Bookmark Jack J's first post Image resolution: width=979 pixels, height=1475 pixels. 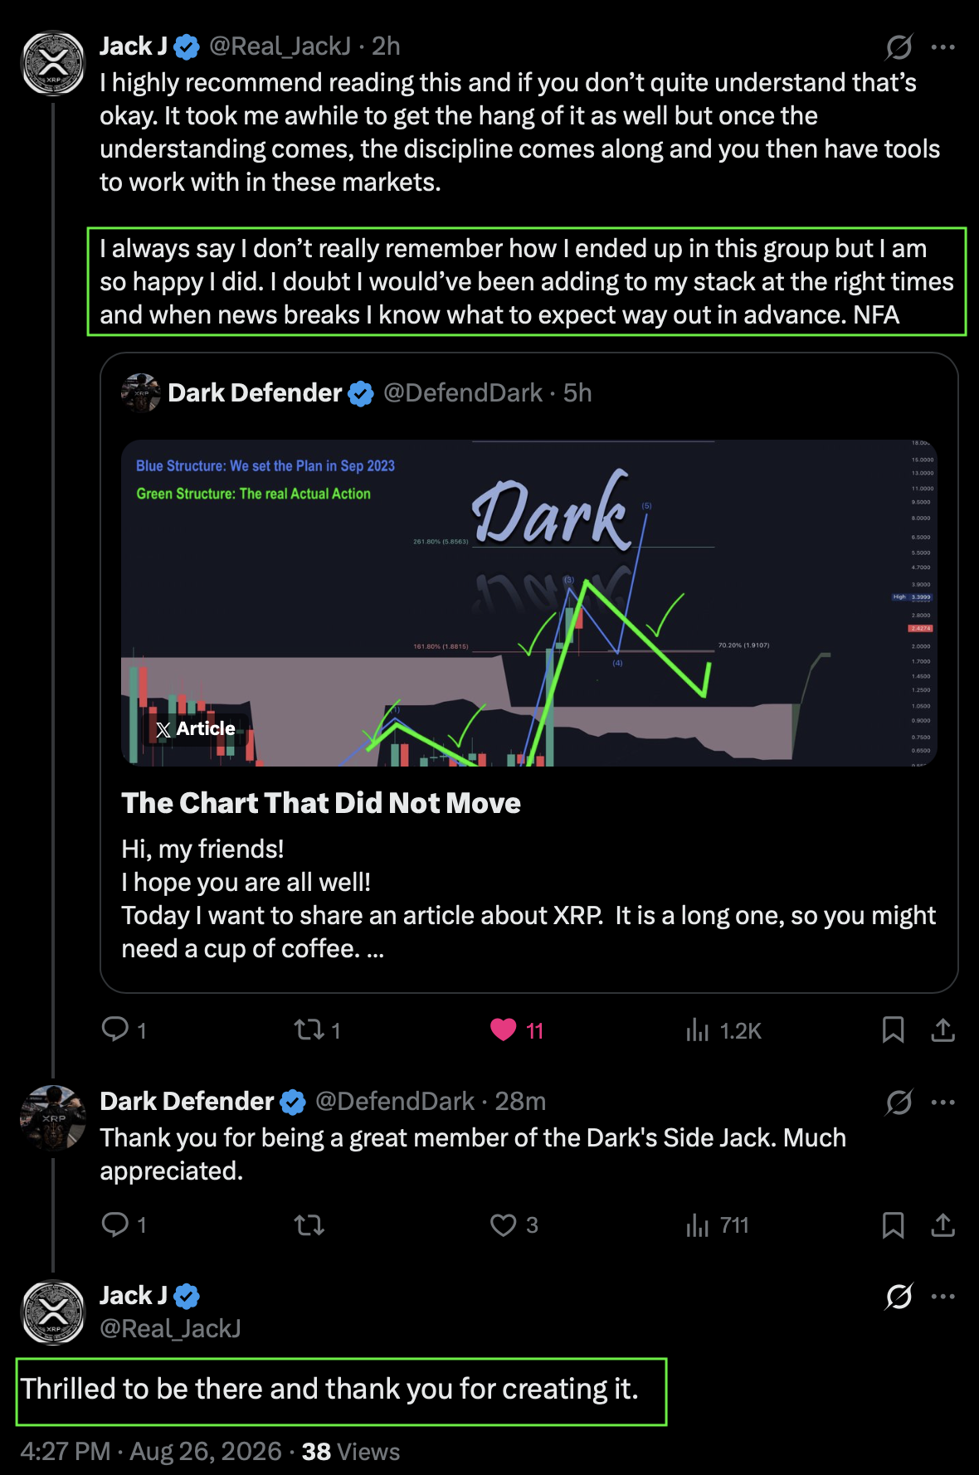(x=893, y=1030)
